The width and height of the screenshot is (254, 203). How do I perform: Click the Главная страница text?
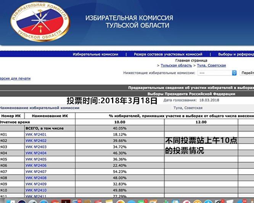[x=191, y=60]
